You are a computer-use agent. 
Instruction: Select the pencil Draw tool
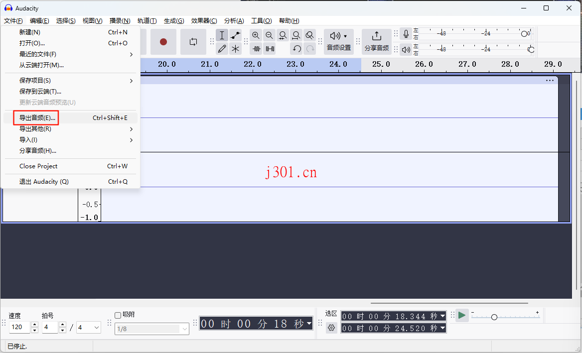[x=222, y=49]
